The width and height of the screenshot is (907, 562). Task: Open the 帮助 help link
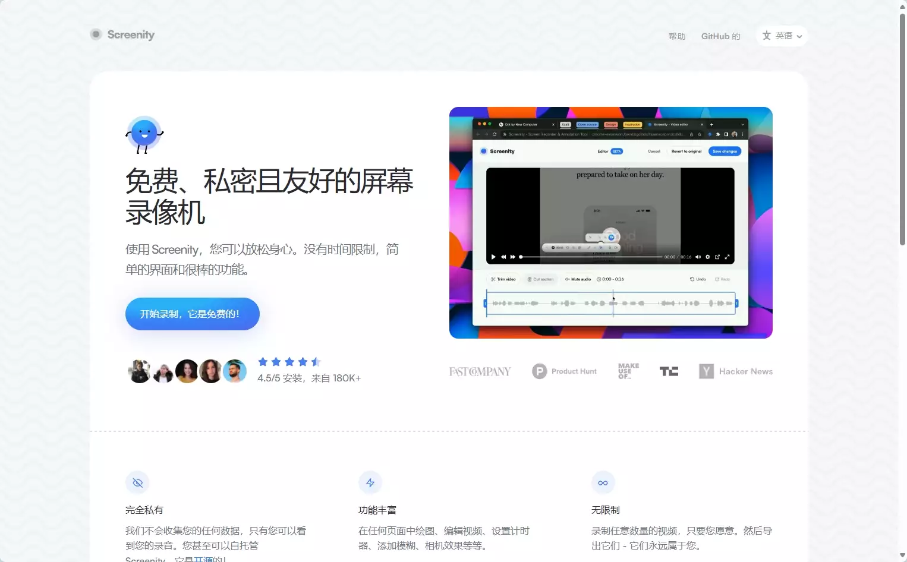677,36
